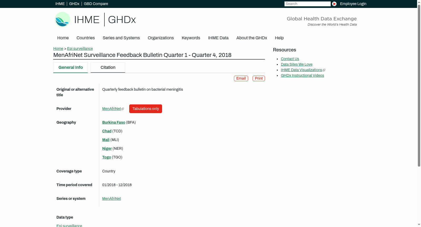The image size is (421, 227).
Task: Open MenAfriNet provider link
Action: [112, 109]
